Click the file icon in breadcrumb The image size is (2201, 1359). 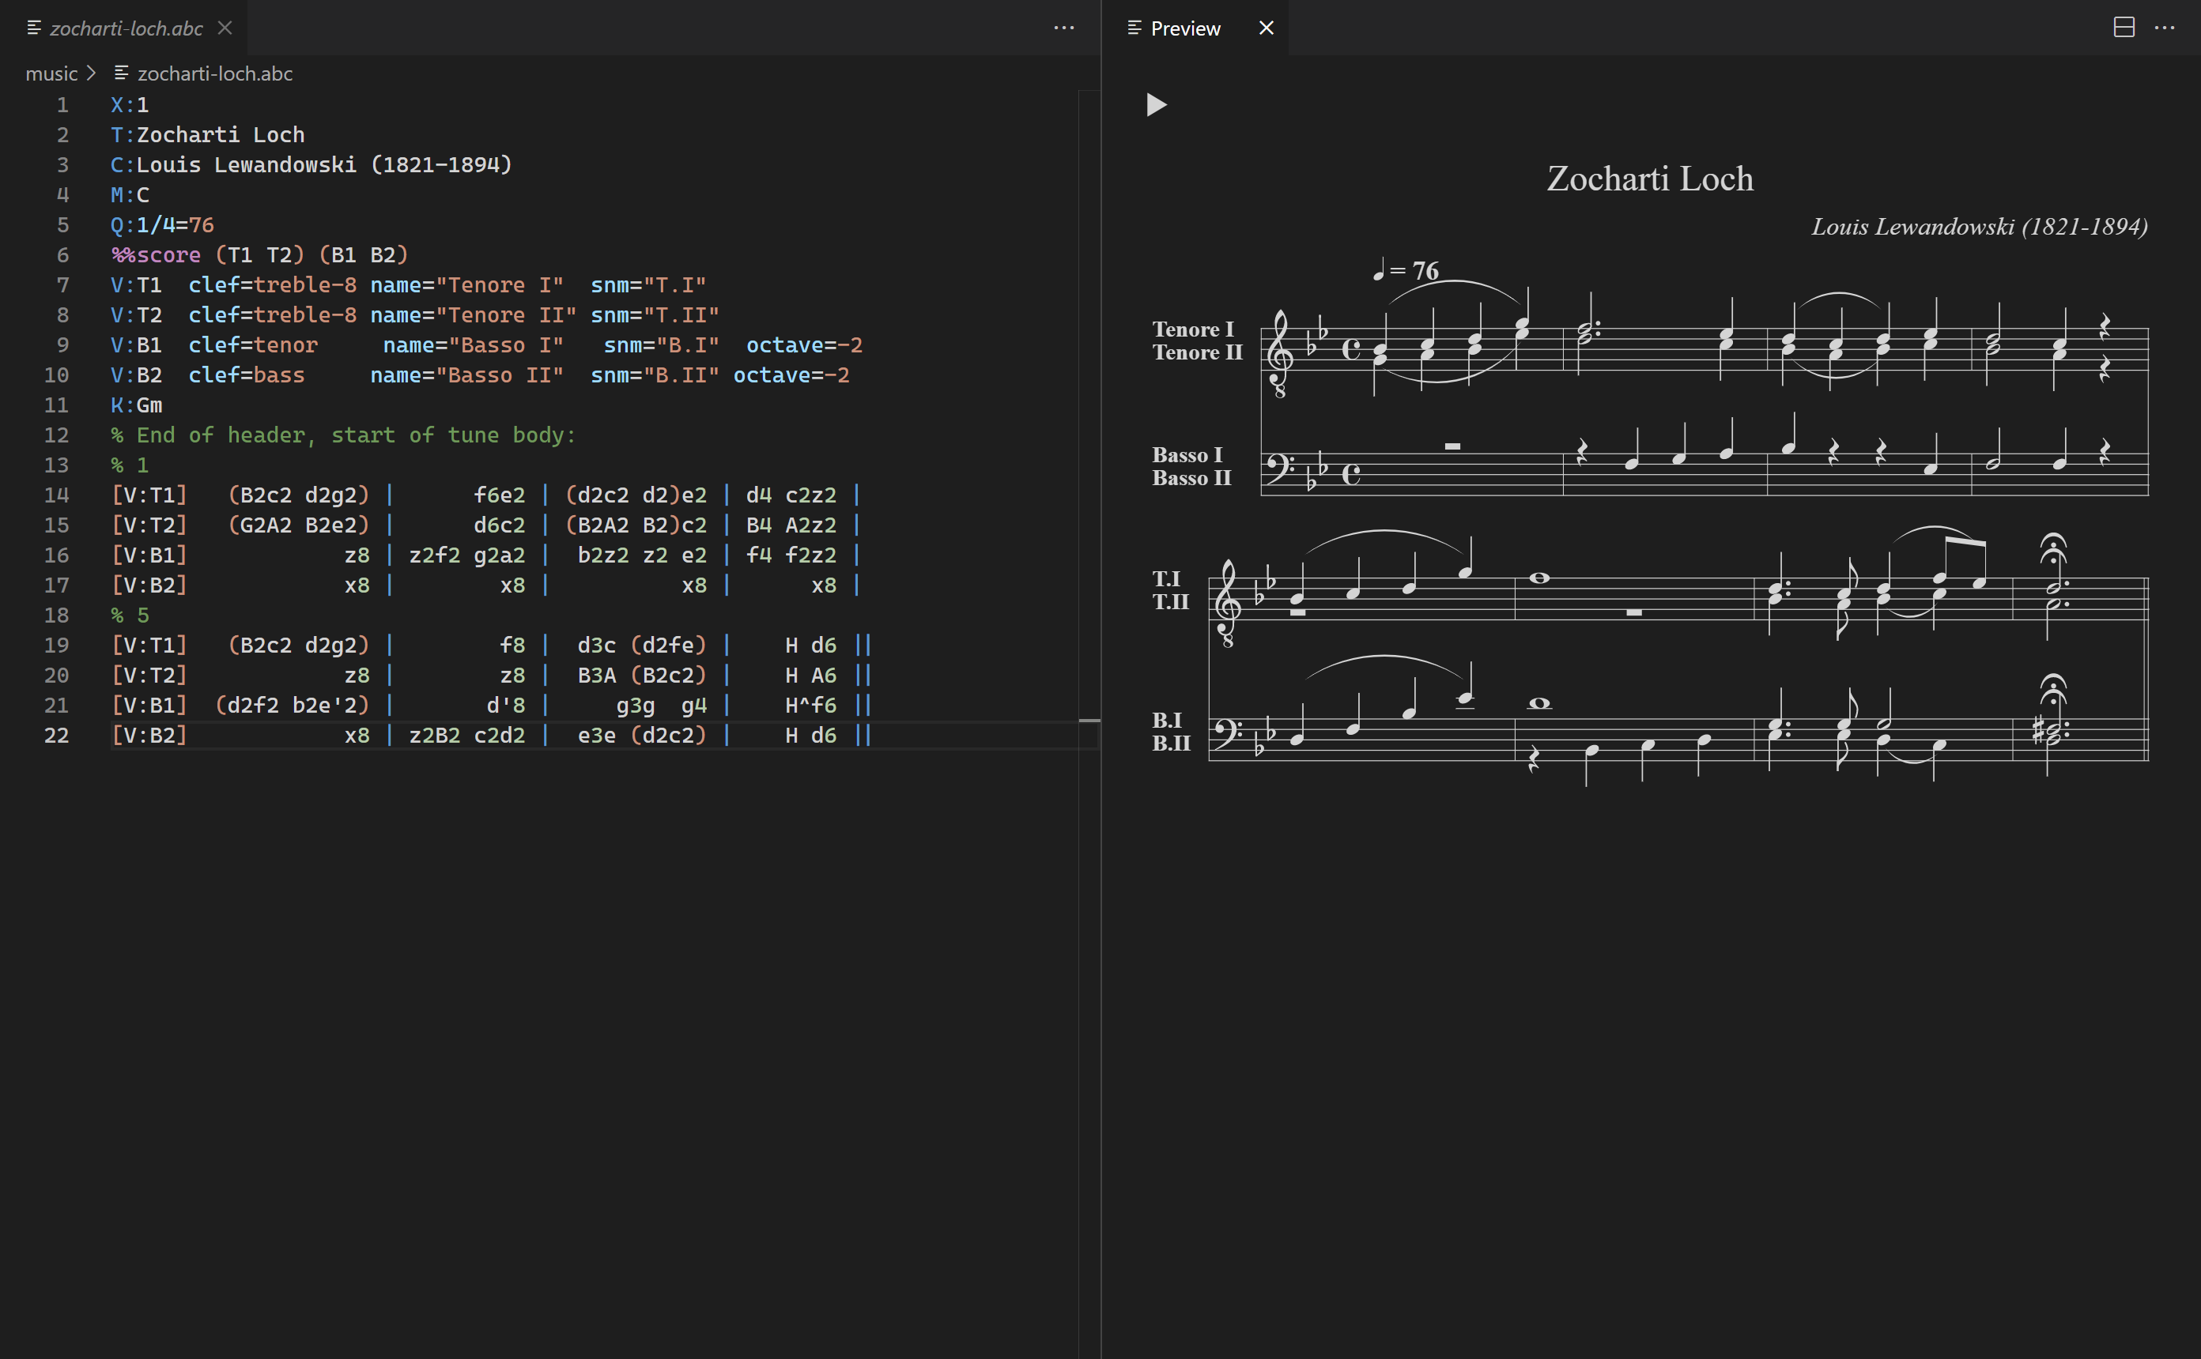pos(122,73)
